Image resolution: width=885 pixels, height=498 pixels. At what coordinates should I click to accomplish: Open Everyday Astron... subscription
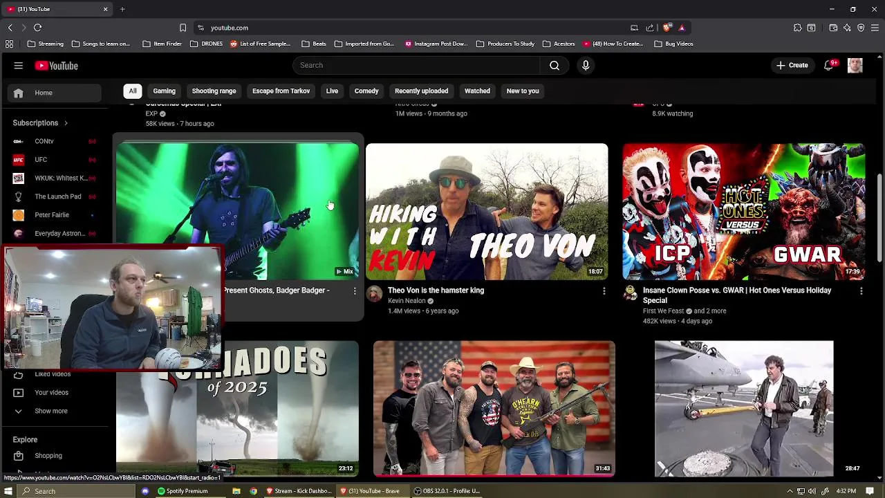(55, 234)
